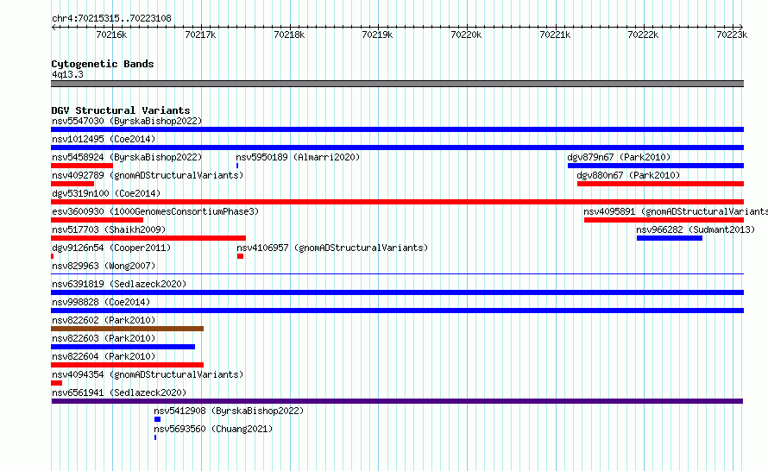Click the 70219k ruler tick label

coord(377,35)
